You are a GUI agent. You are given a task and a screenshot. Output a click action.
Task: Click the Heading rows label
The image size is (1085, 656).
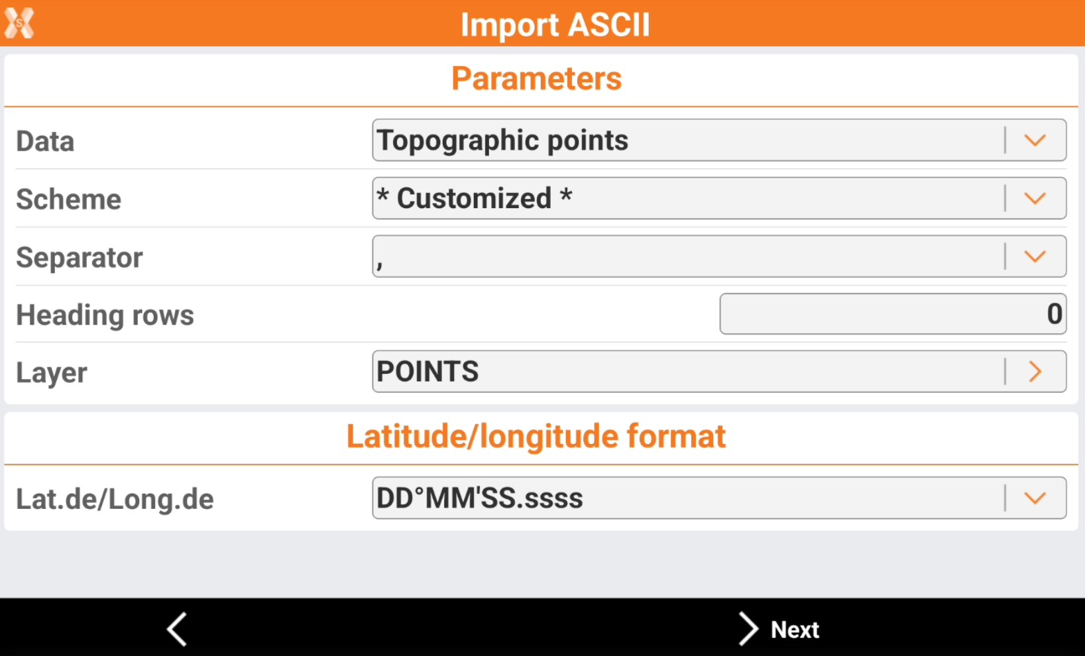[105, 315]
